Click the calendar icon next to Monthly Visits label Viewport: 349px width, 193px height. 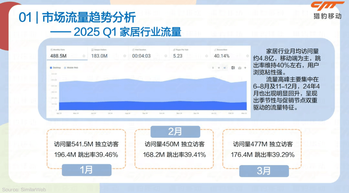click(52, 49)
